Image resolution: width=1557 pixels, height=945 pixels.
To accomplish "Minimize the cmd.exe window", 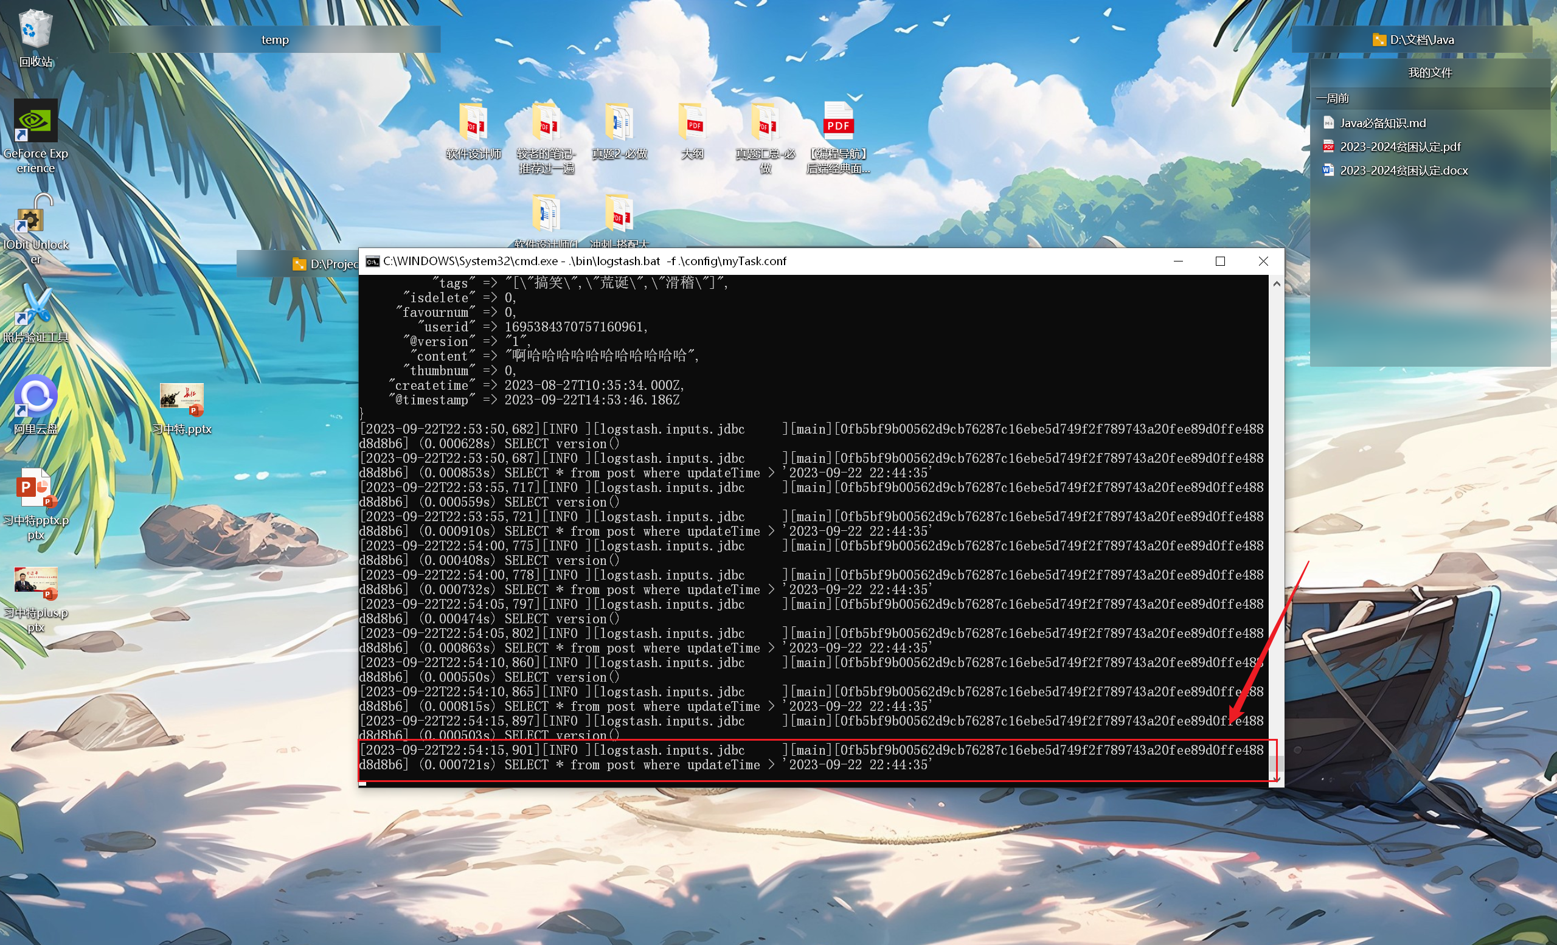I will click(x=1178, y=261).
